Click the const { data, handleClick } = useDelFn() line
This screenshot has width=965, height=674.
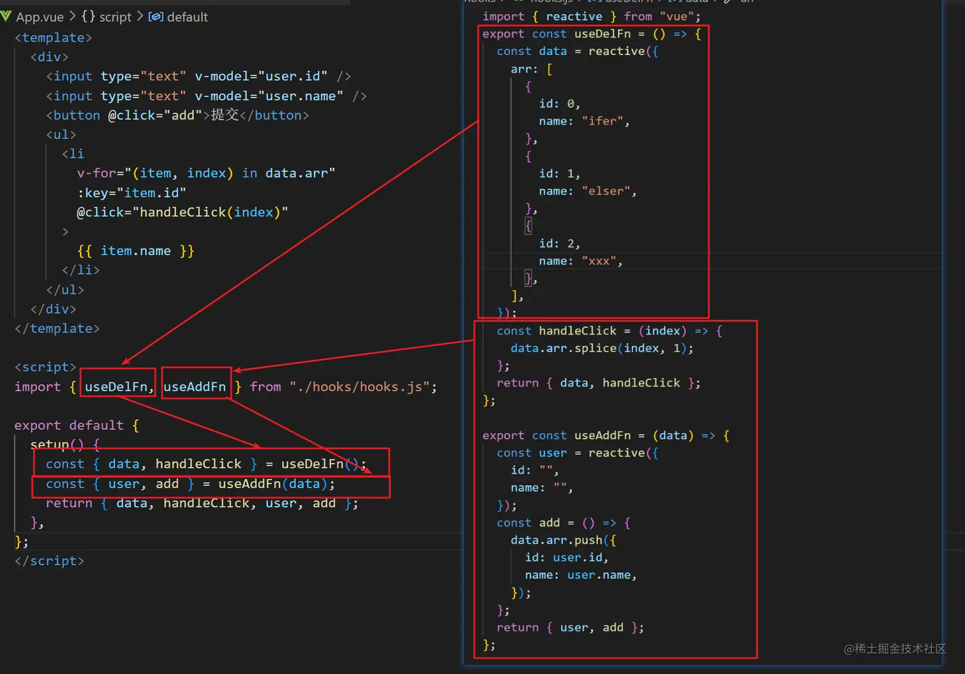(x=206, y=464)
